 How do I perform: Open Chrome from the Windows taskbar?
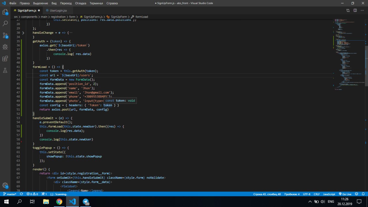tap(59, 202)
